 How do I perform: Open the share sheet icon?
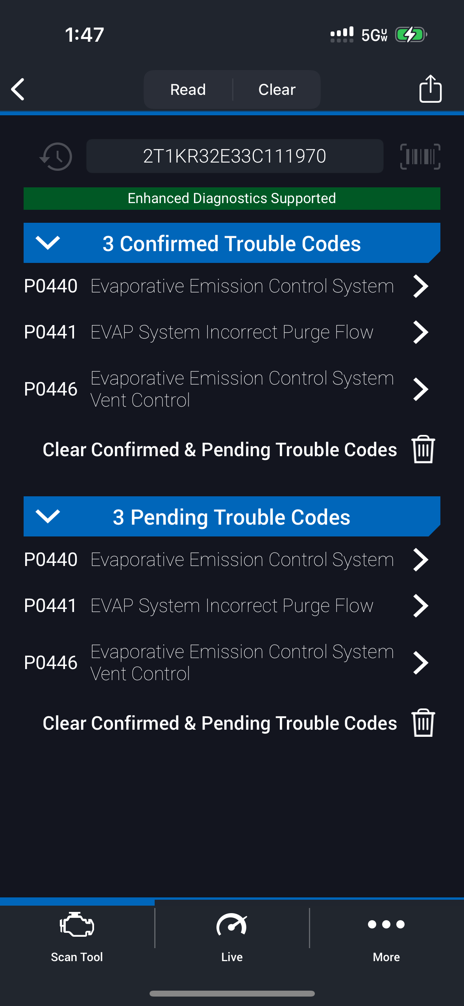point(430,89)
